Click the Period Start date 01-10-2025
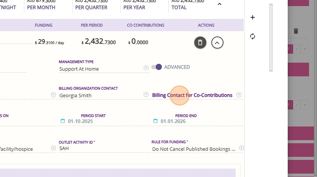This screenshot has height=177, width=317. click(x=80, y=122)
